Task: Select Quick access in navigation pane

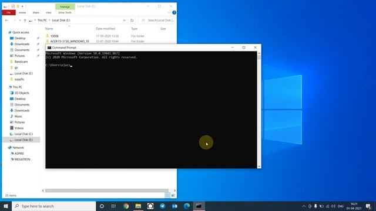Action: pos(21,32)
